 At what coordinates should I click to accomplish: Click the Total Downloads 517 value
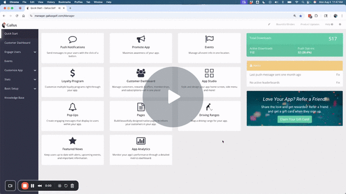point(332,39)
